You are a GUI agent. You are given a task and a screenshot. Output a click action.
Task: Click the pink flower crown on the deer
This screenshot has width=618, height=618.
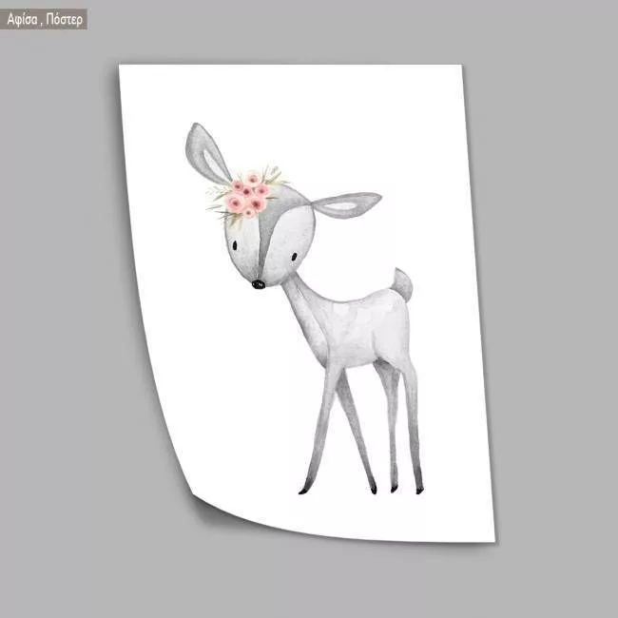pyautogui.click(x=246, y=194)
